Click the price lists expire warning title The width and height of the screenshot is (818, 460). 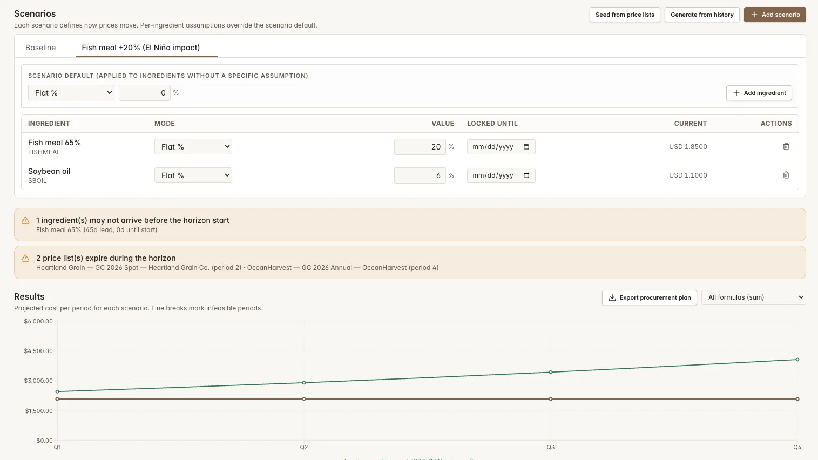point(106,258)
